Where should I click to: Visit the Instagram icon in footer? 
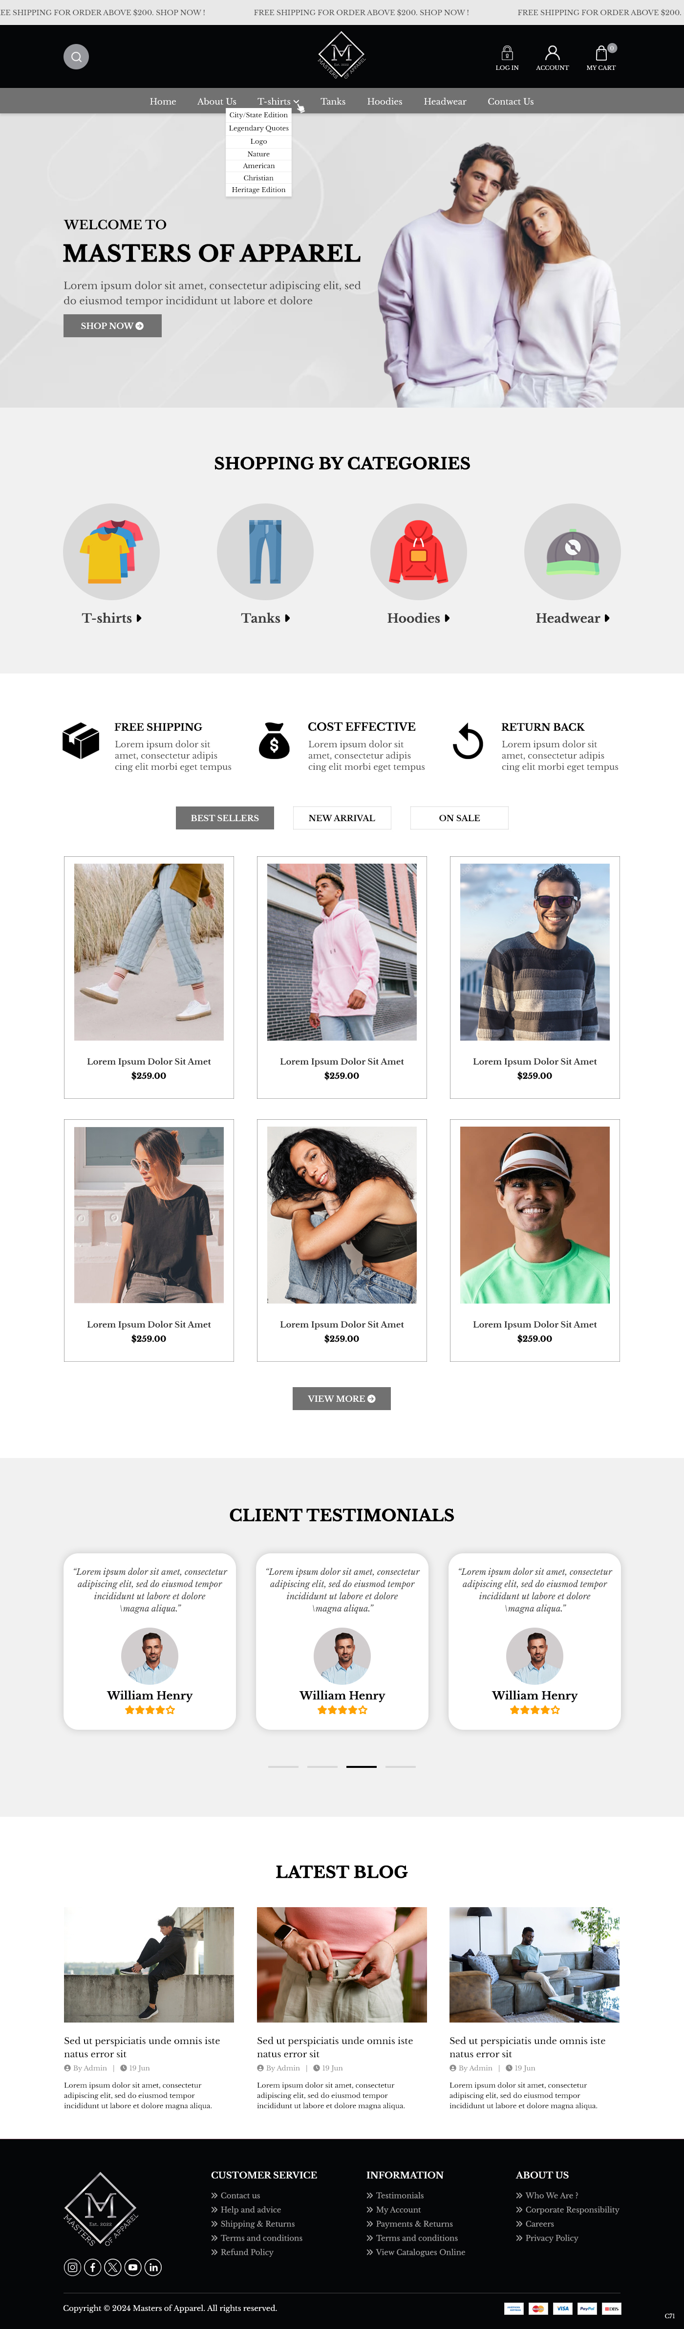(72, 2266)
